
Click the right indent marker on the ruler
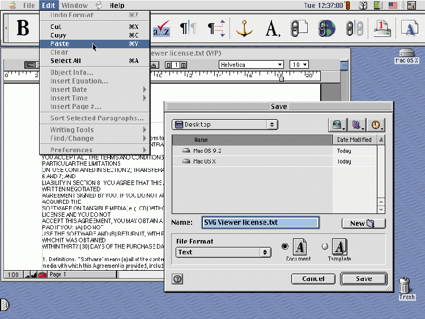(x=281, y=78)
